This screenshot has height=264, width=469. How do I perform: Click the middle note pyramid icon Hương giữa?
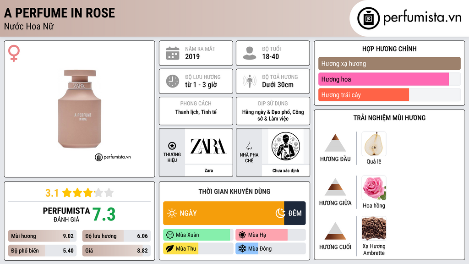click(335, 187)
